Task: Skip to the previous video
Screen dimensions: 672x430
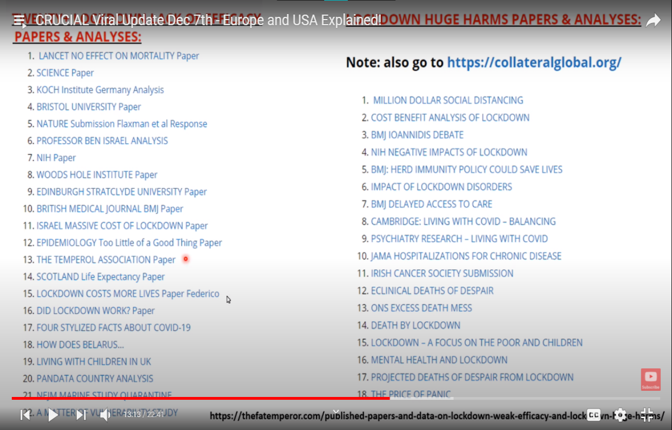Action: click(x=25, y=415)
